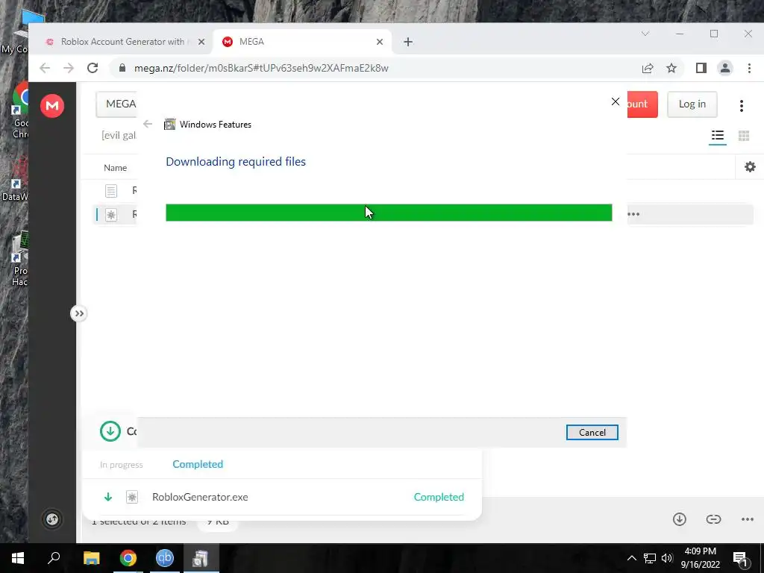
Task: Select the executable file row icon
Action: (x=111, y=214)
